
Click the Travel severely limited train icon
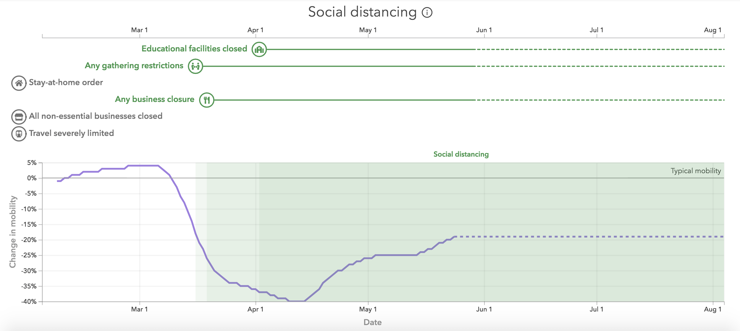tap(19, 134)
